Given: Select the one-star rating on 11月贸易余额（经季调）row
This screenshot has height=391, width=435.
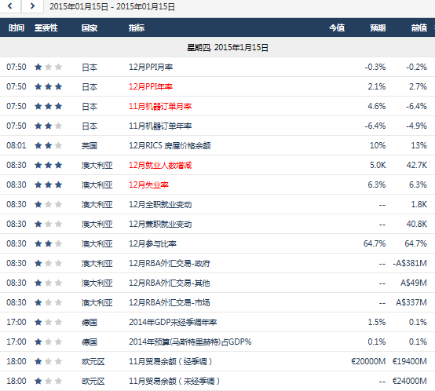Looking at the screenshot, I should pos(48,361).
